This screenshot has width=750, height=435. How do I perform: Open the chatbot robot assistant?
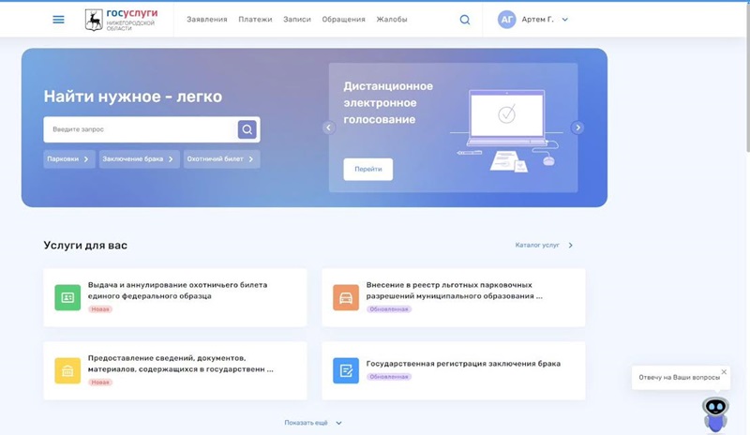[x=715, y=411]
